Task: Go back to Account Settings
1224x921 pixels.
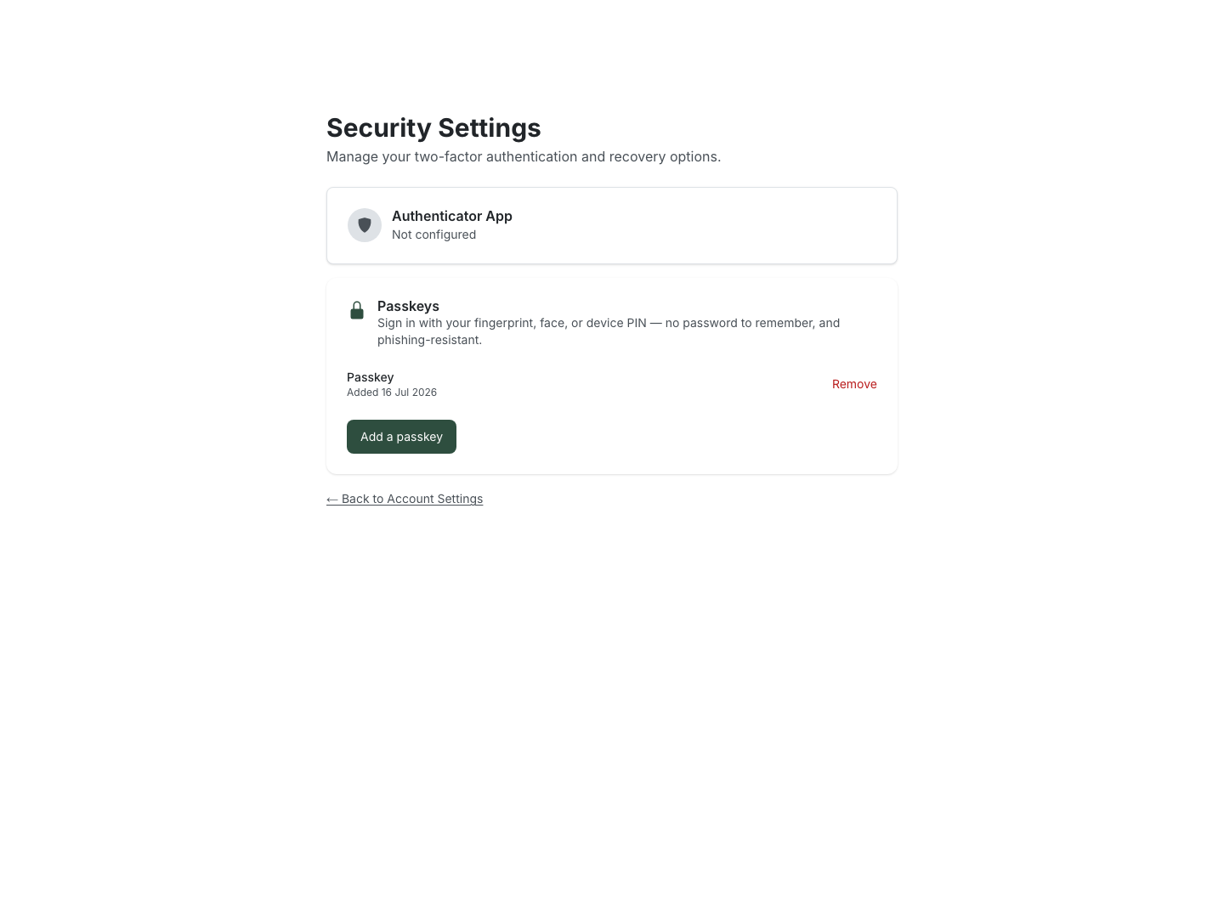Action: click(405, 499)
